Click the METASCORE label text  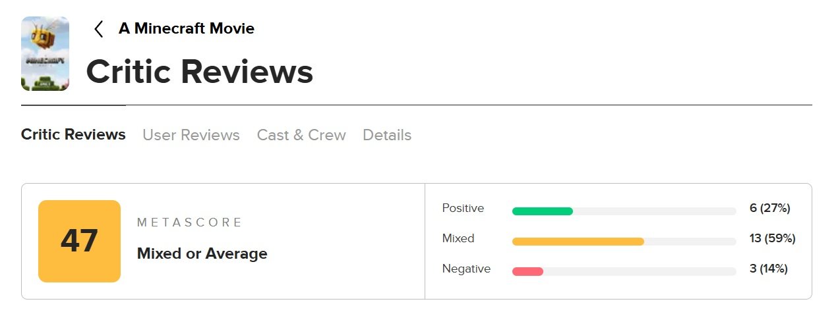click(x=190, y=222)
